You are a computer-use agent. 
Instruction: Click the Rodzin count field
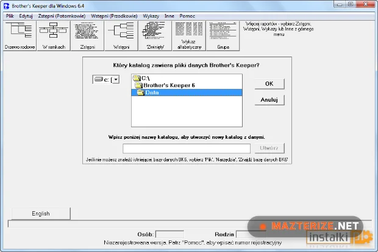(251, 234)
